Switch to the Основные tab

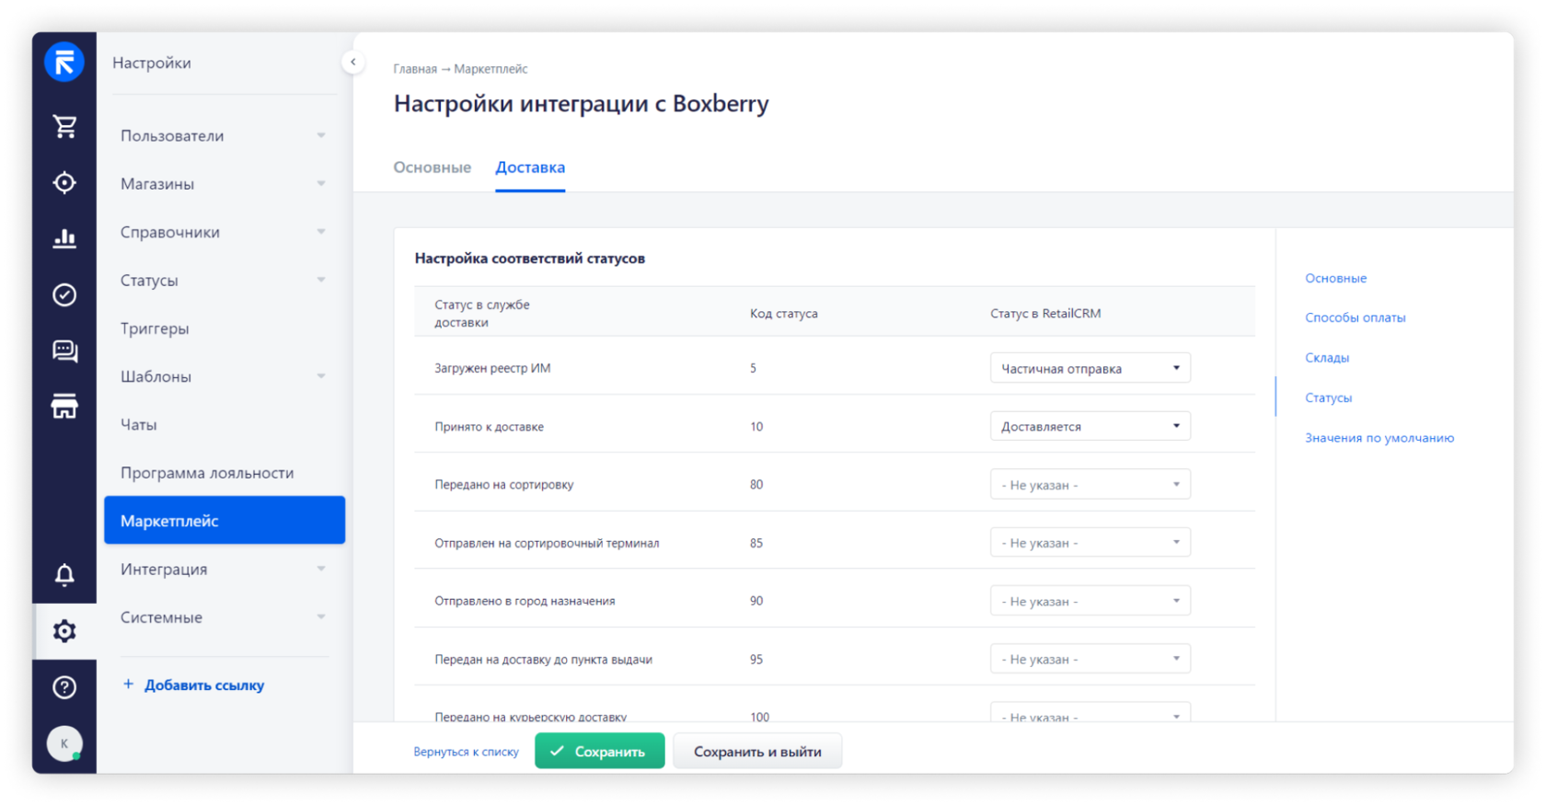[432, 167]
